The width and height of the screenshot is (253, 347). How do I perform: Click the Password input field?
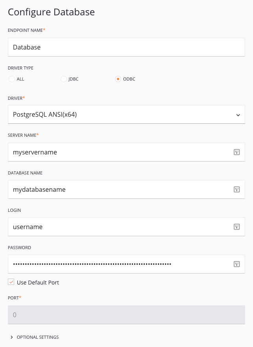click(x=118, y=264)
